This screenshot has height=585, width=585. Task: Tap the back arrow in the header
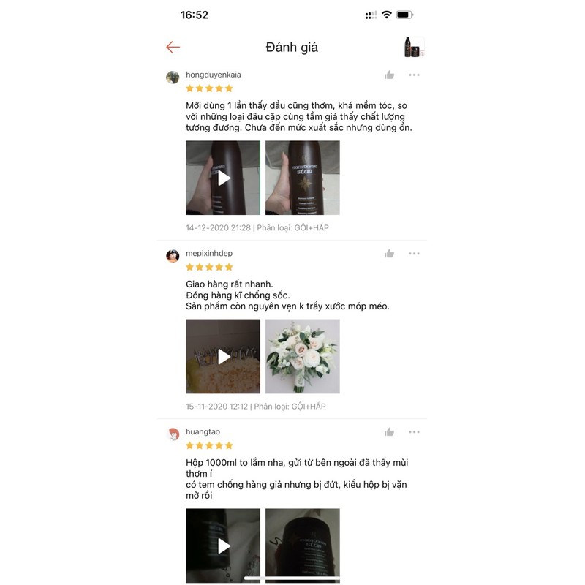[x=173, y=47]
